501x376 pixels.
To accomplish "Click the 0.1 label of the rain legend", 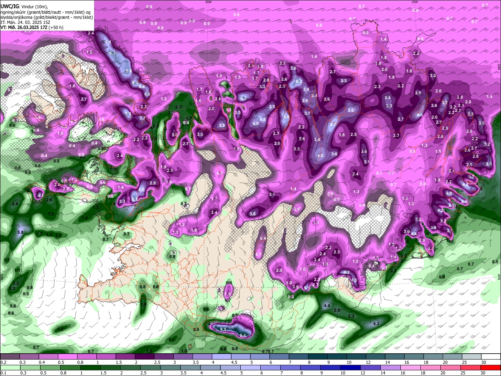I will pyautogui.click(x=4, y=373).
